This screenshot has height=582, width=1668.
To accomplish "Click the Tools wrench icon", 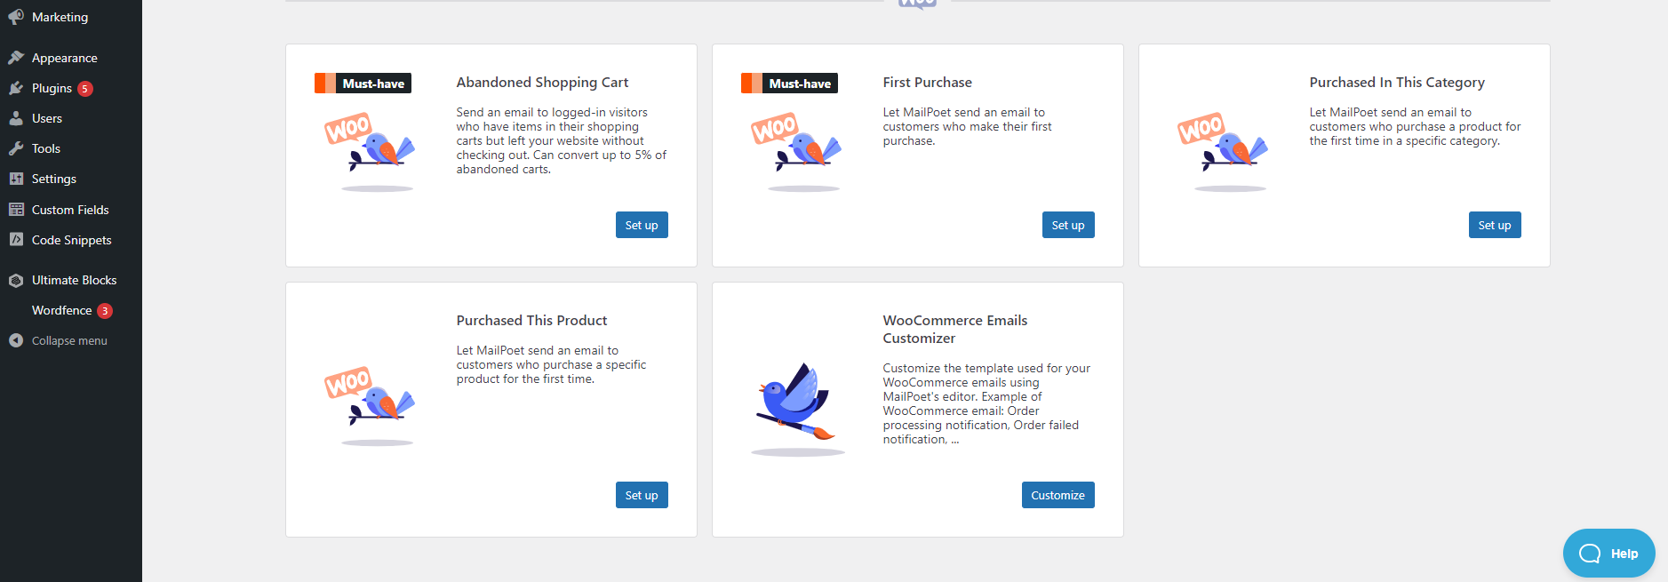I will coord(16,148).
